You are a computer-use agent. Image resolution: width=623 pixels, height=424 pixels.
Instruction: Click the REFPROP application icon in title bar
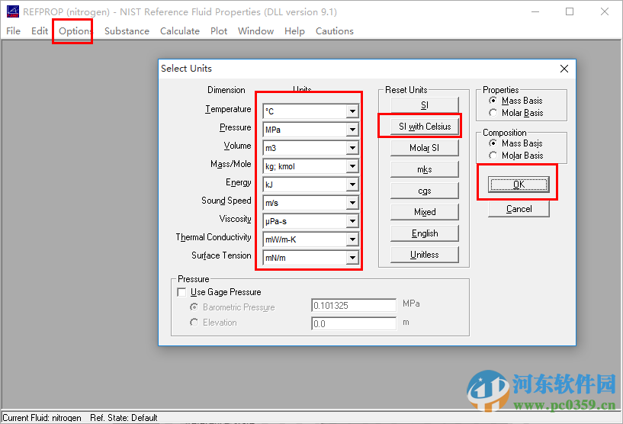[13, 11]
